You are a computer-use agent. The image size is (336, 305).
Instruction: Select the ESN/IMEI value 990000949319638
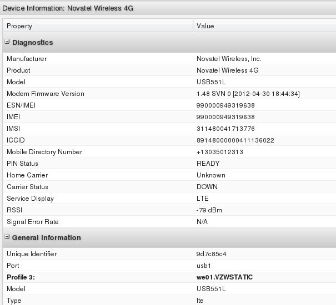(x=225, y=105)
